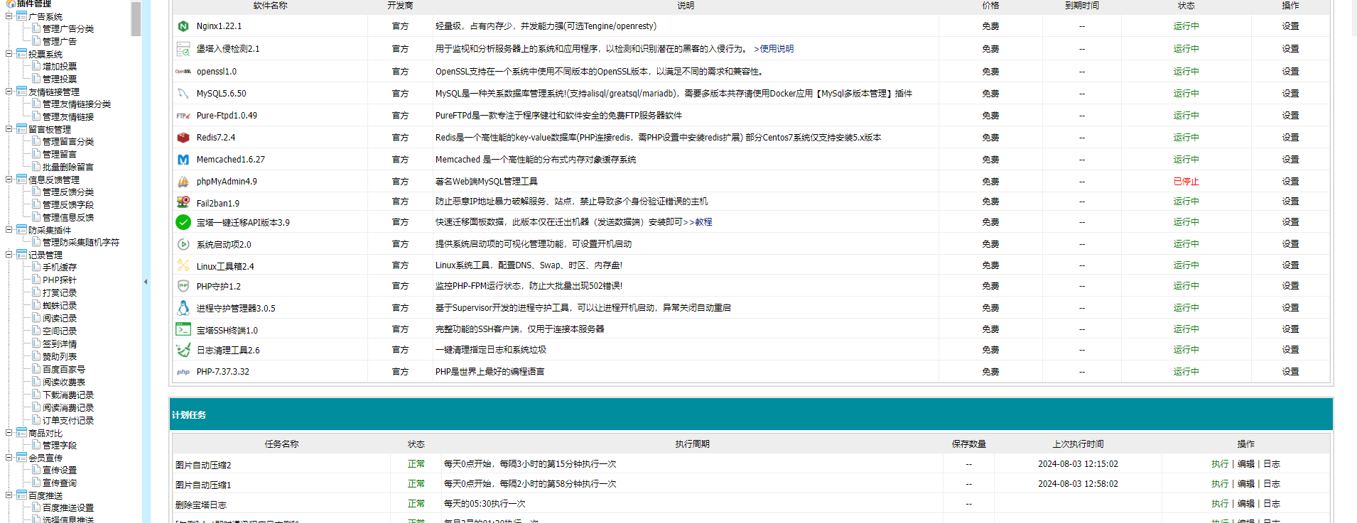Click the 宝塔SSH终端1.0 terminal icon

(x=183, y=329)
